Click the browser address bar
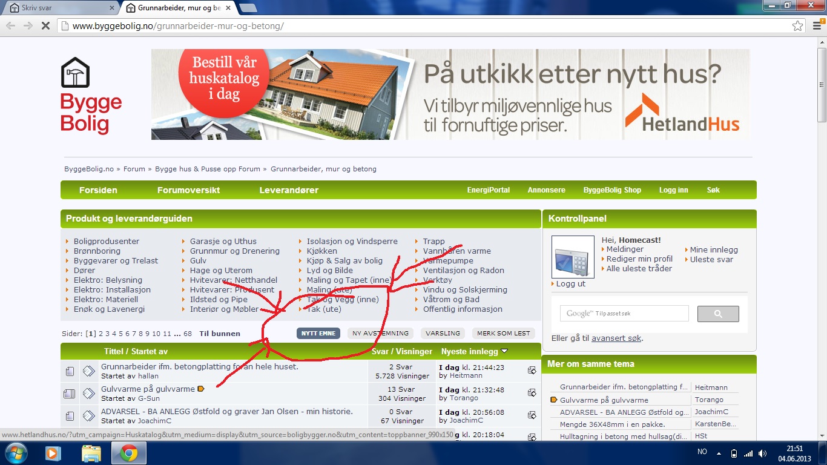The image size is (827, 465). tap(424, 26)
